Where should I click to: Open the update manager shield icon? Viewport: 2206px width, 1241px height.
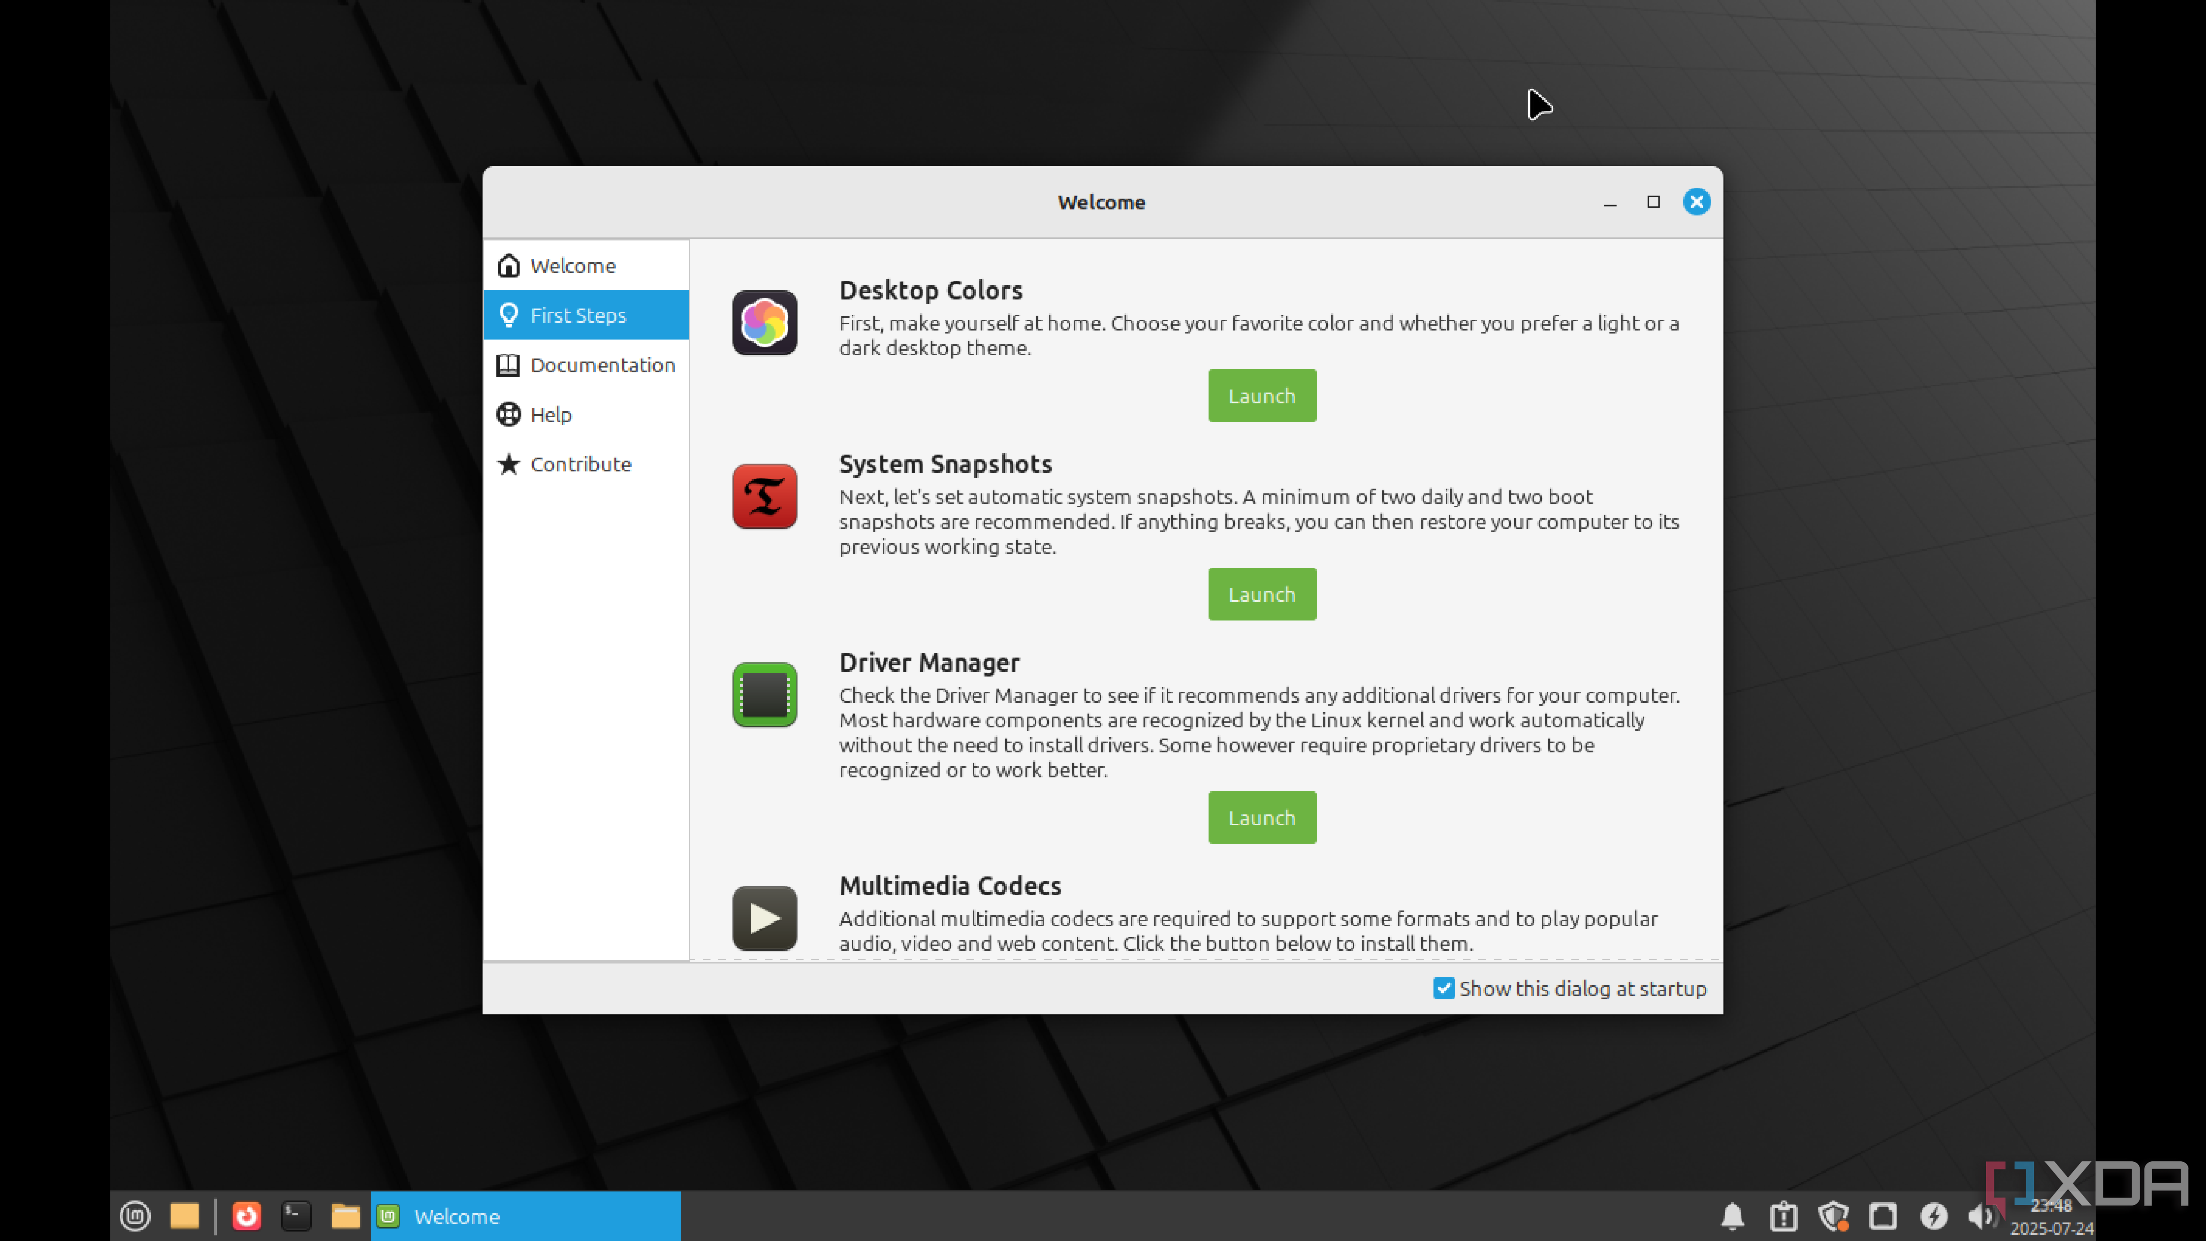(x=1833, y=1215)
